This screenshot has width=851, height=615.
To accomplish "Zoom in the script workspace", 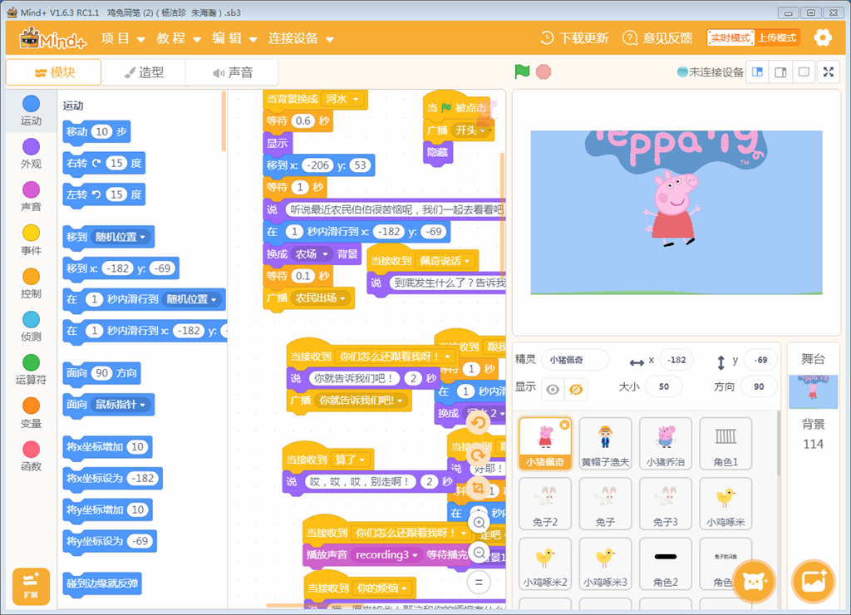I will [x=480, y=522].
